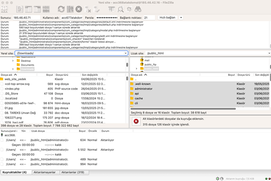
Task: Click the green activity LED indicator
Action: pyautogui.click(x=266, y=179)
